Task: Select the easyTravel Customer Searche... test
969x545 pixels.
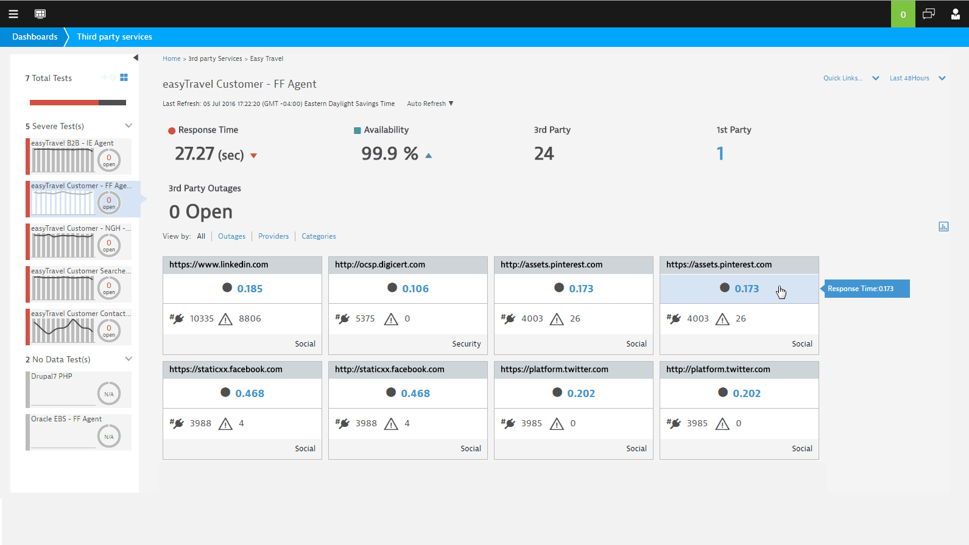Action: [79, 284]
